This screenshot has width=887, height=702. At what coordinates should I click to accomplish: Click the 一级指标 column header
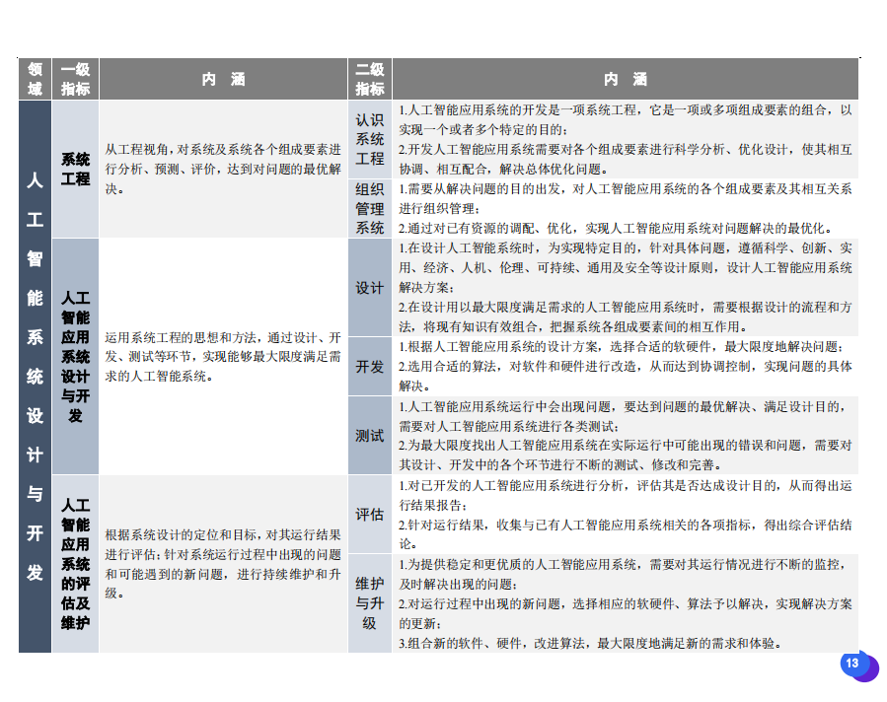[x=75, y=79]
